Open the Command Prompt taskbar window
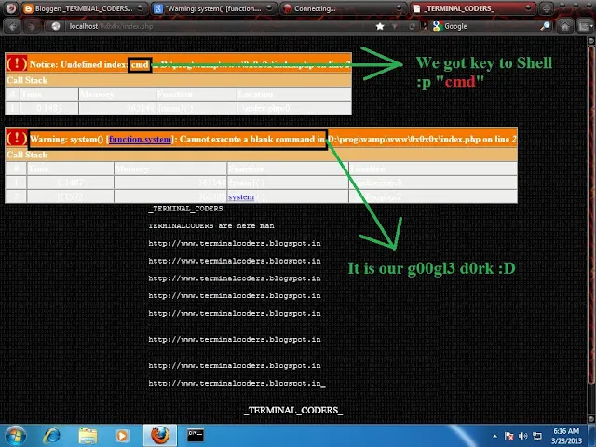The image size is (596, 447). (x=196, y=436)
